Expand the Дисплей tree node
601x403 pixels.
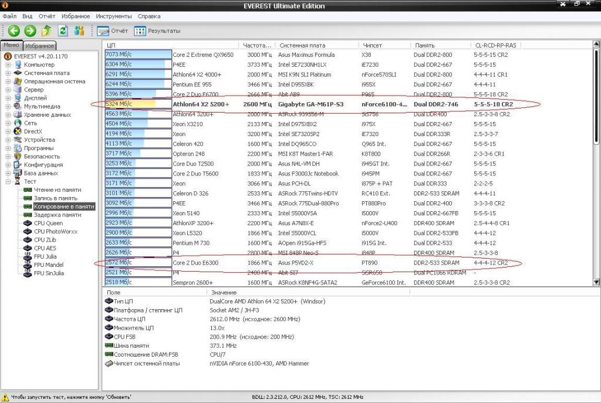pyautogui.click(x=8, y=98)
